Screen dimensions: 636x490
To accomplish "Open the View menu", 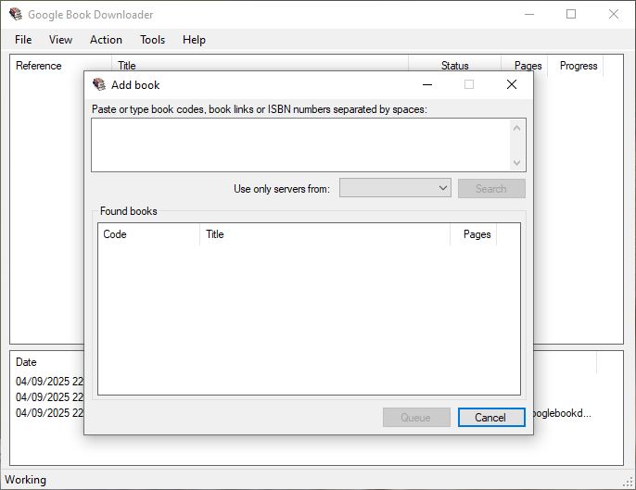I will (60, 40).
